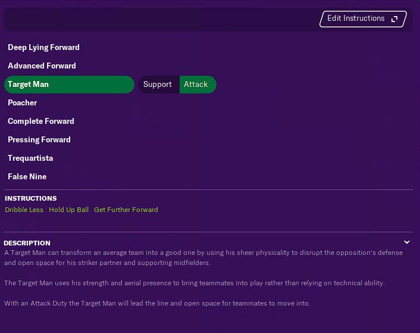This screenshot has width=420, height=333.
Task: Choose the Advanced Forward role
Action: point(42,66)
